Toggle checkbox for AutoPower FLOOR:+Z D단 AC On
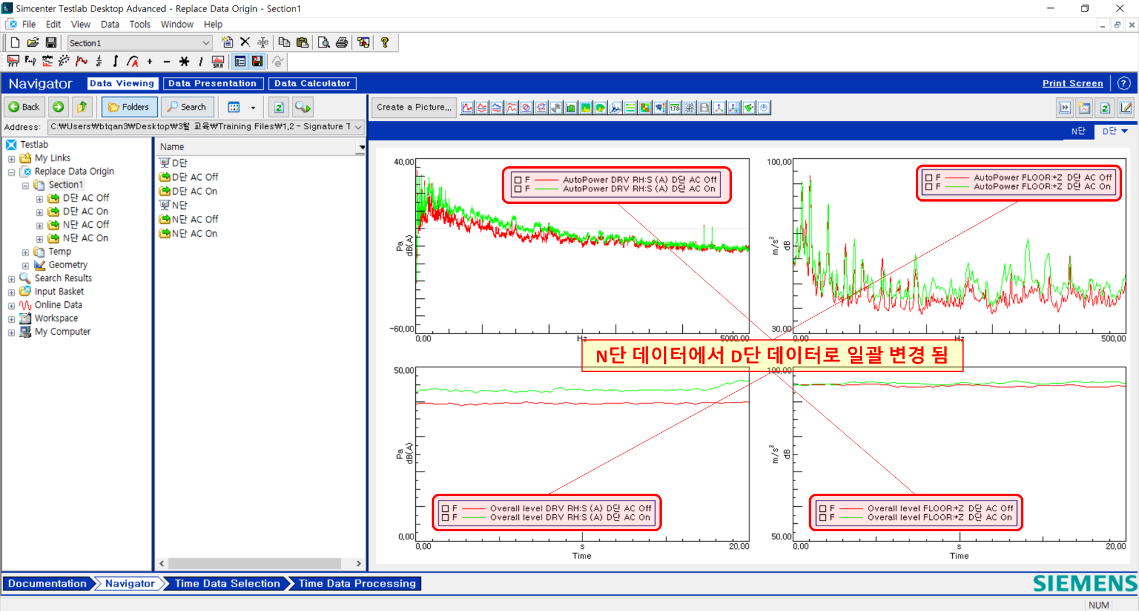The height and width of the screenshot is (611, 1139). point(929,187)
